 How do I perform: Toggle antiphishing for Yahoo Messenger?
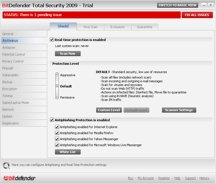pyautogui.click(x=57, y=139)
